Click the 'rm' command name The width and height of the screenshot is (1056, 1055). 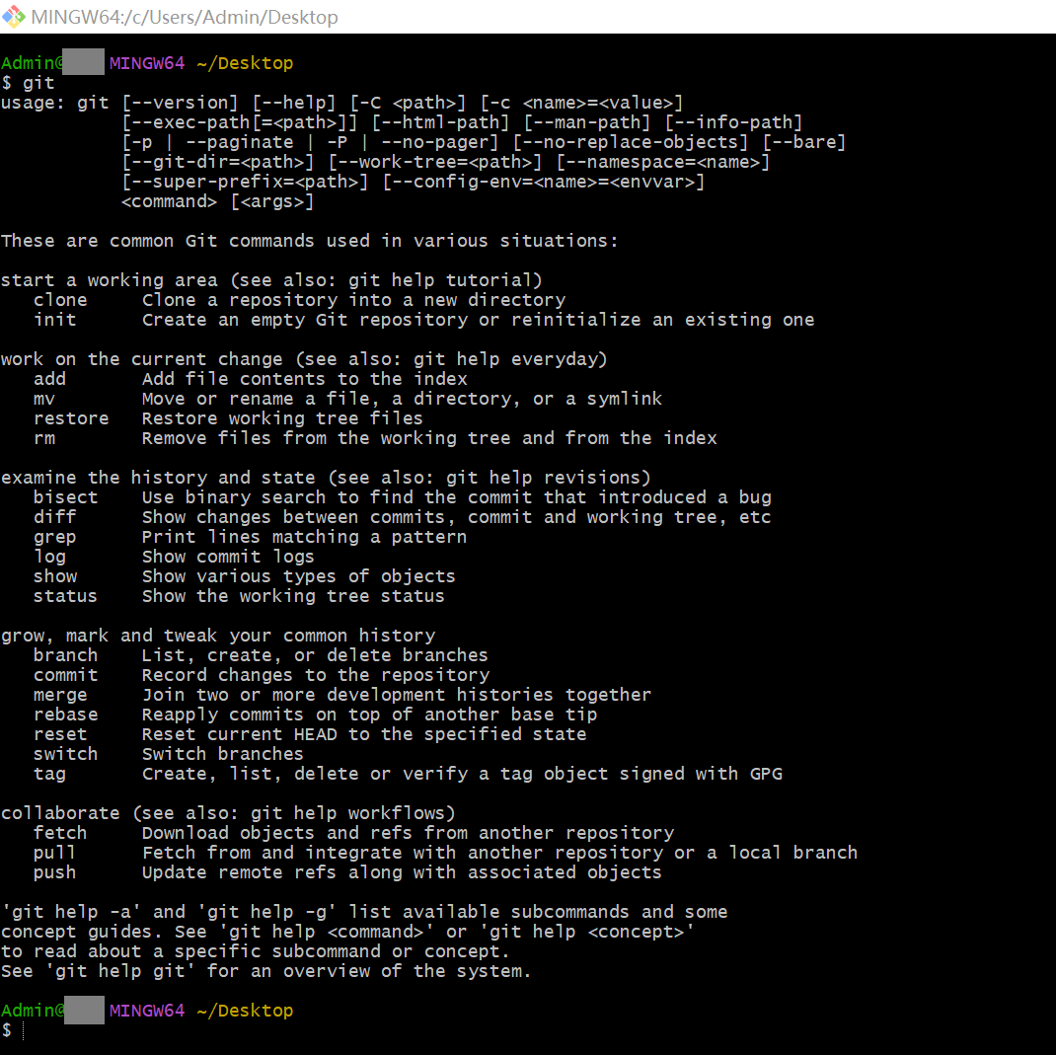pyautogui.click(x=44, y=438)
